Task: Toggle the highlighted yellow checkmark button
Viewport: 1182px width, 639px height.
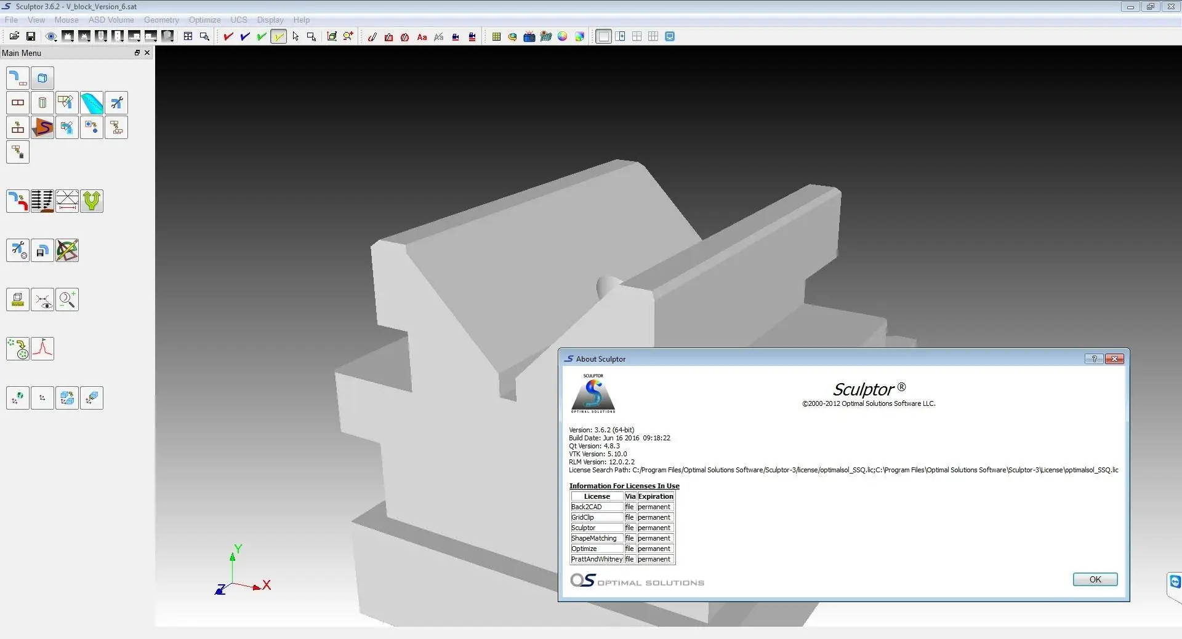Action: (279, 36)
